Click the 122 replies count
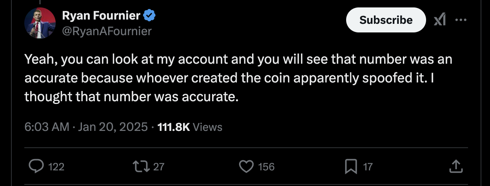This screenshot has height=186, width=490. click(56, 167)
